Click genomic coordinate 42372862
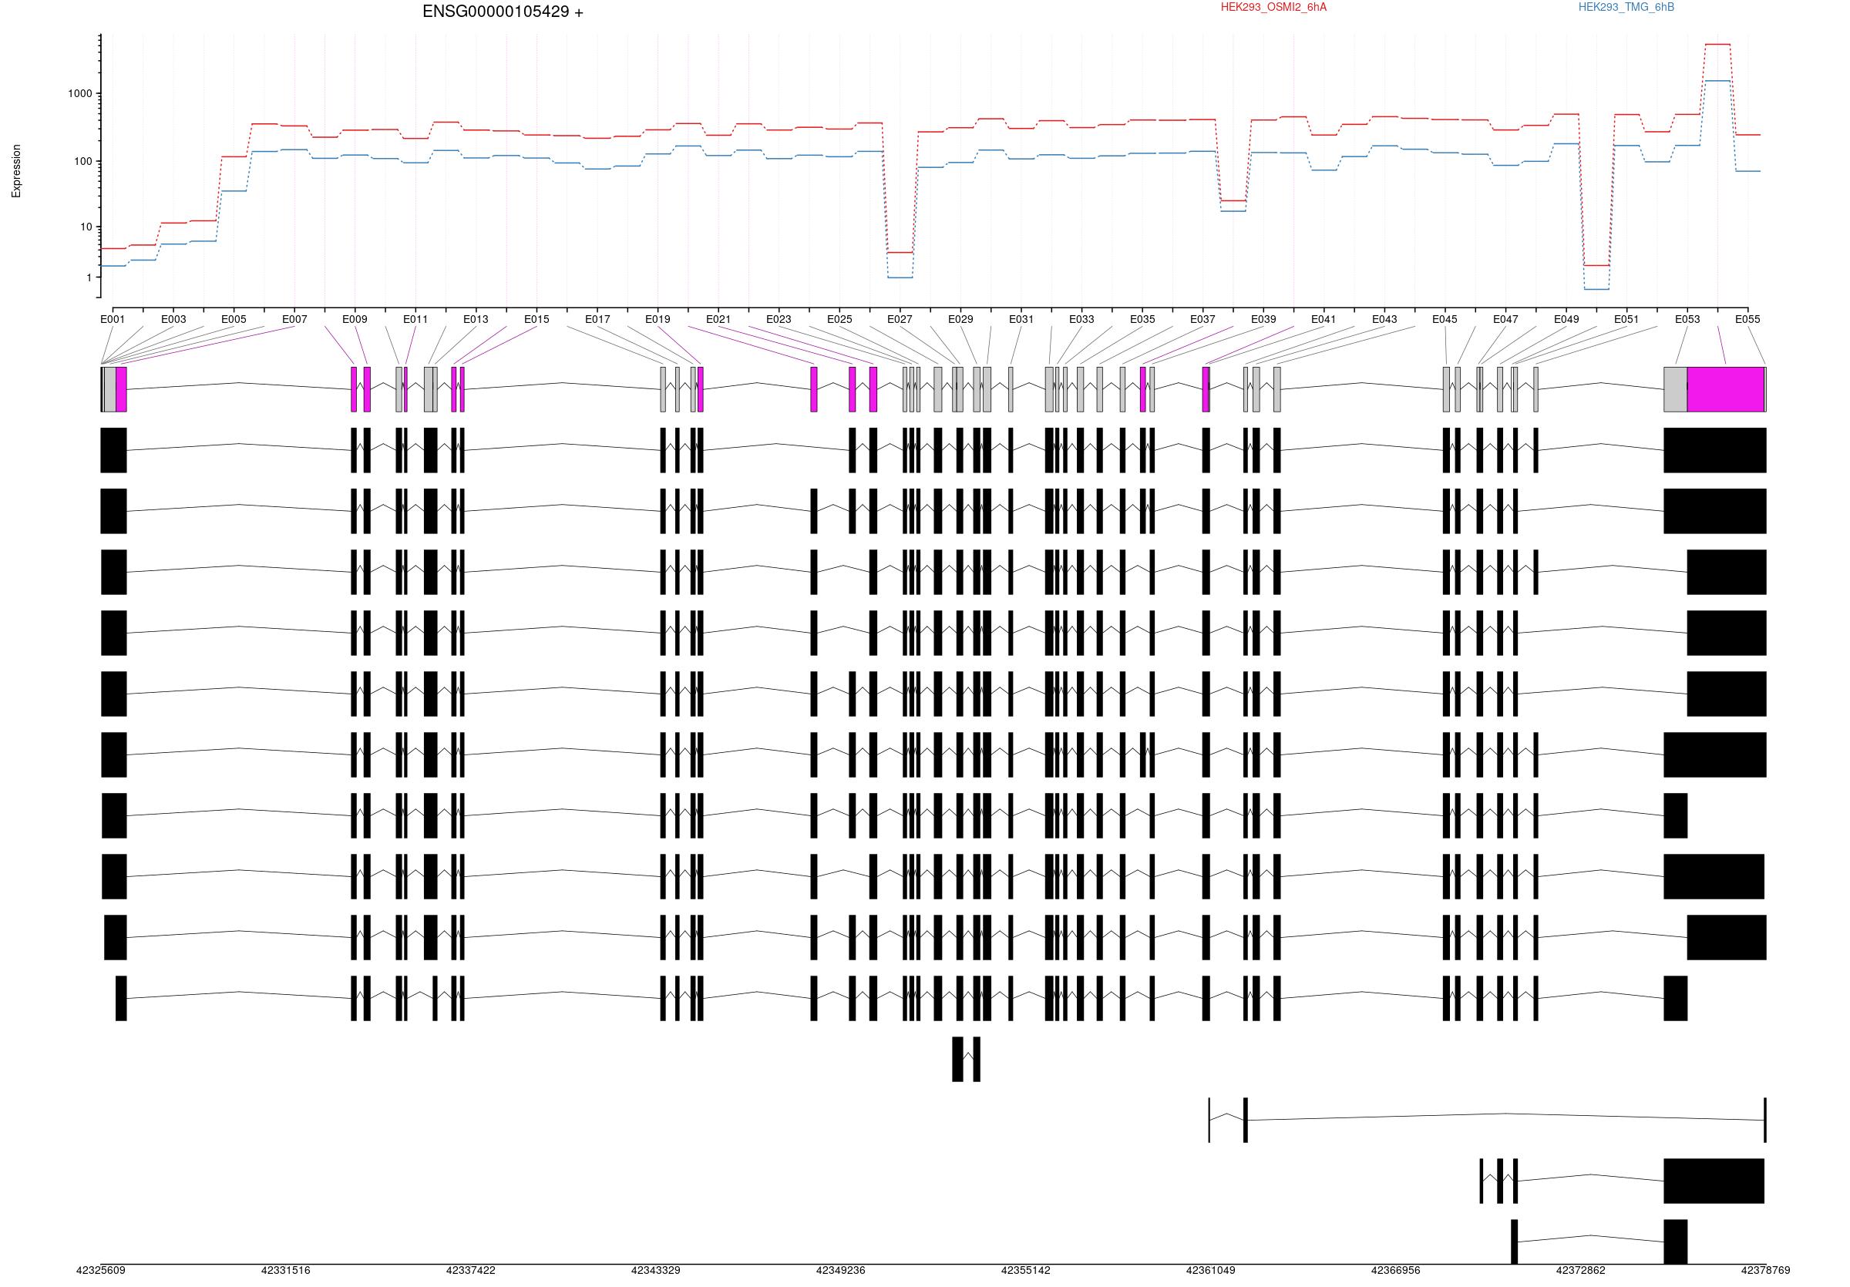1850x1287 pixels. click(1581, 1270)
